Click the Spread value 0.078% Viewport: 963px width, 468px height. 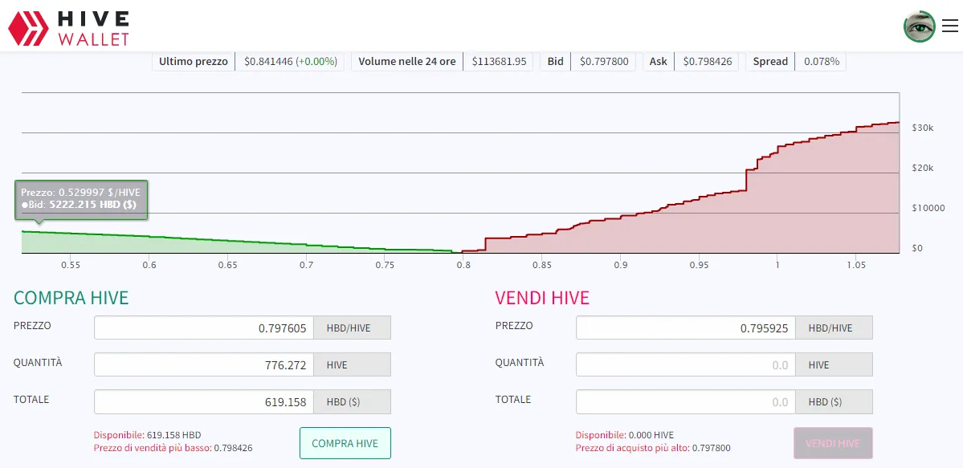point(822,62)
